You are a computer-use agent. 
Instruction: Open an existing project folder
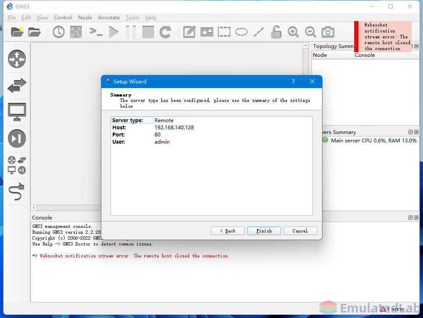pyautogui.click(x=34, y=32)
